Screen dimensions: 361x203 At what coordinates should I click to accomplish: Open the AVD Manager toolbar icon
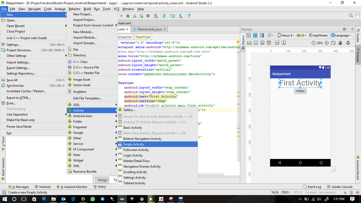click(x=156, y=16)
